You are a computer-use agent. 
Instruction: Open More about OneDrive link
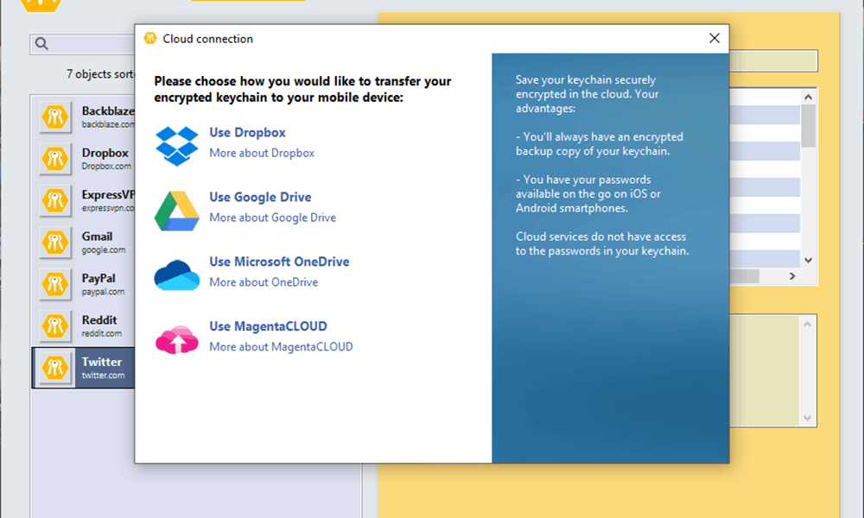[x=264, y=281]
